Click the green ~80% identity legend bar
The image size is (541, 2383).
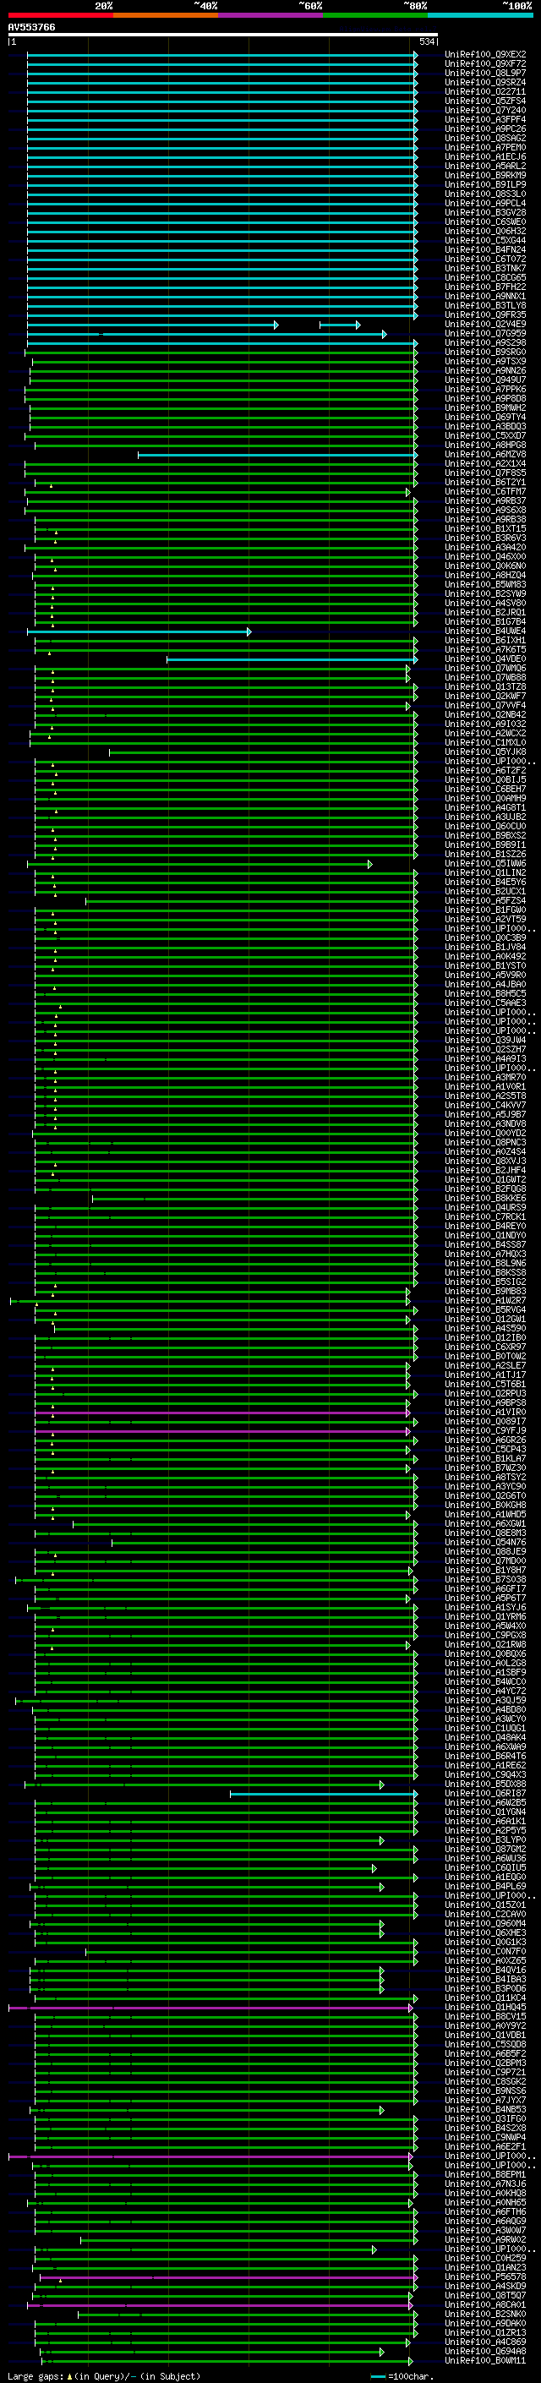tap(375, 15)
